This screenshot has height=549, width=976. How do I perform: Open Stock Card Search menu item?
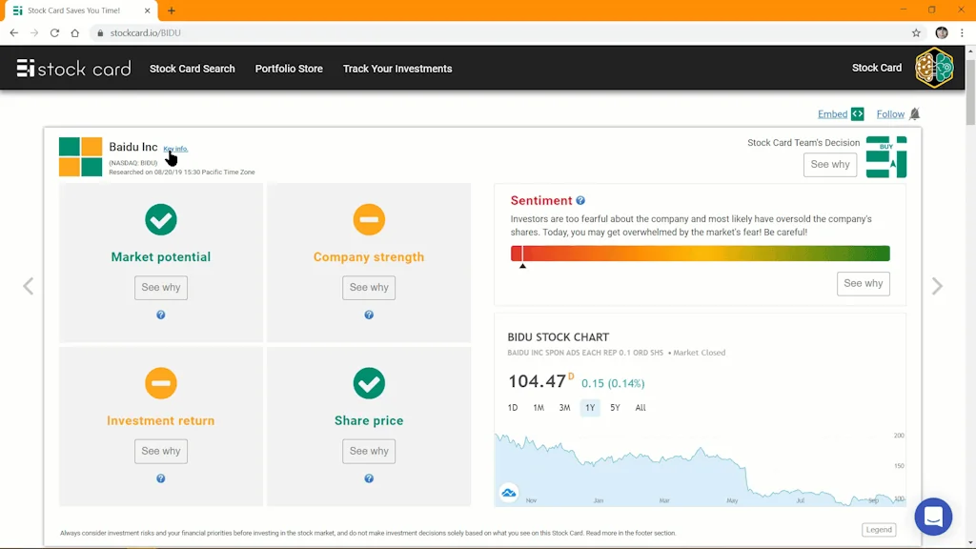192,69
